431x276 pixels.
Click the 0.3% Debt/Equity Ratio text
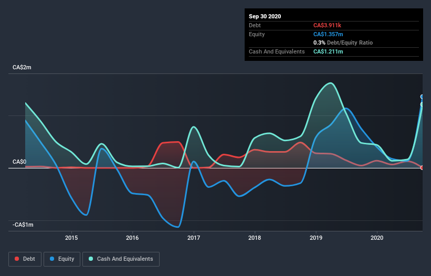pyautogui.click(x=343, y=43)
